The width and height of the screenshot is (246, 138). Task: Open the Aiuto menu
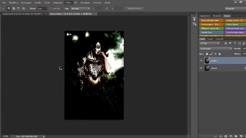point(108,3)
